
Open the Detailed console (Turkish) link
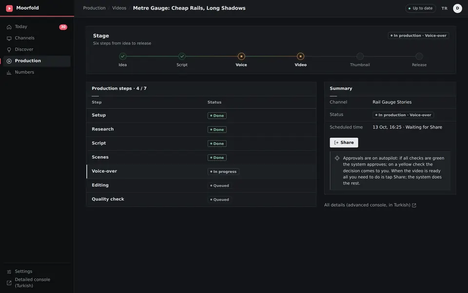tap(37, 283)
